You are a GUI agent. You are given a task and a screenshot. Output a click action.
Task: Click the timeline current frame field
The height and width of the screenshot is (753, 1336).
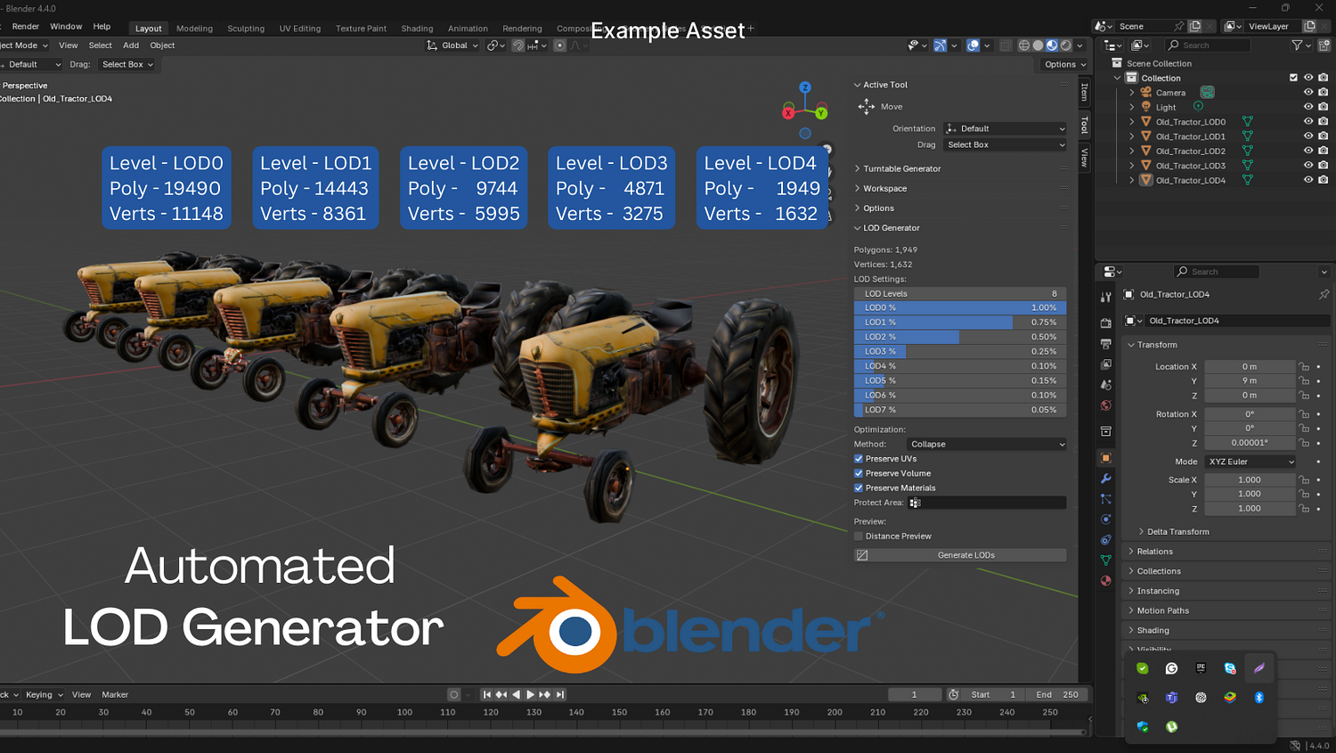click(x=915, y=695)
